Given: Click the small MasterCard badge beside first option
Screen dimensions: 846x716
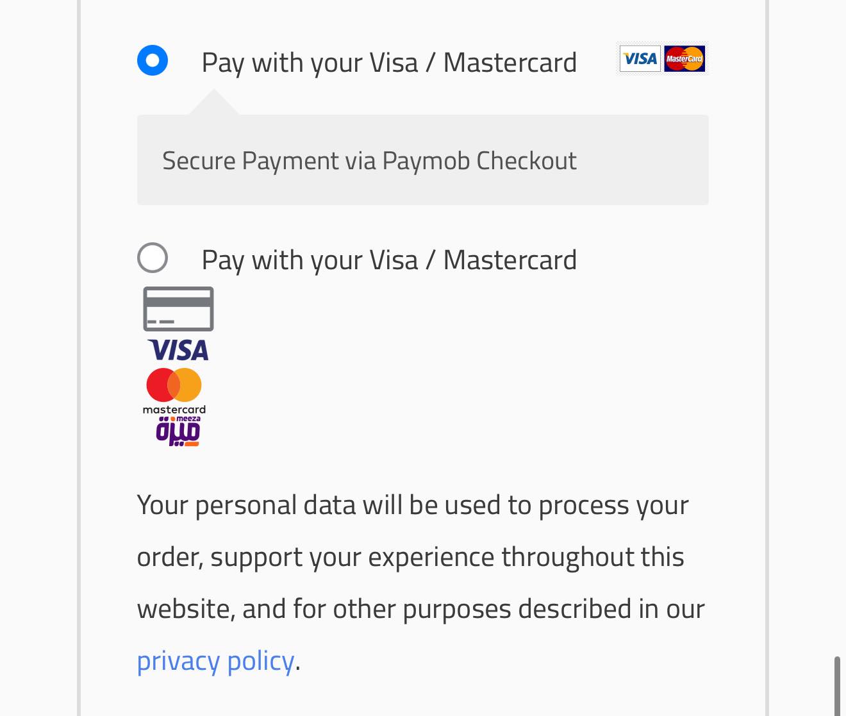Looking at the screenshot, I should (684, 59).
